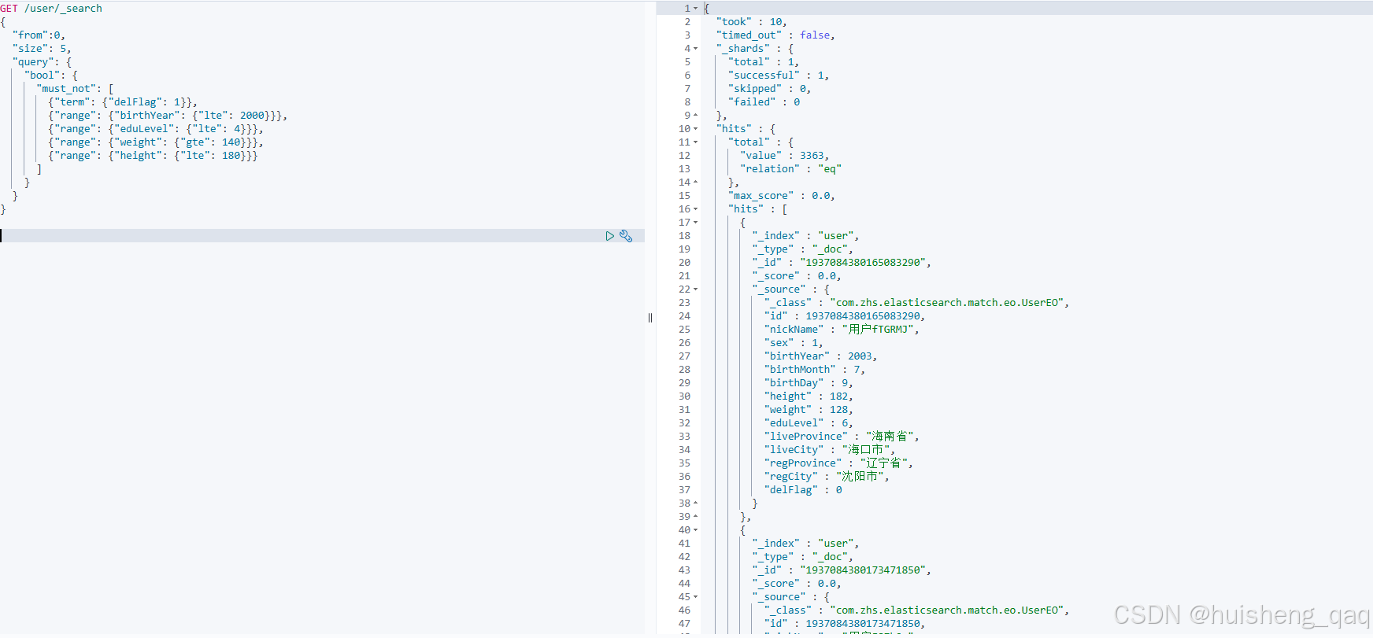Image resolution: width=1373 pixels, height=638 pixels.
Task: Toggle the fold marker at line 9
Action: [x=696, y=116]
